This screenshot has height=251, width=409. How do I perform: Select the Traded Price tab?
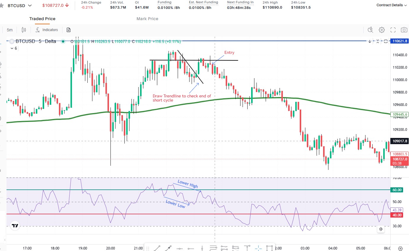pyautogui.click(x=42, y=19)
